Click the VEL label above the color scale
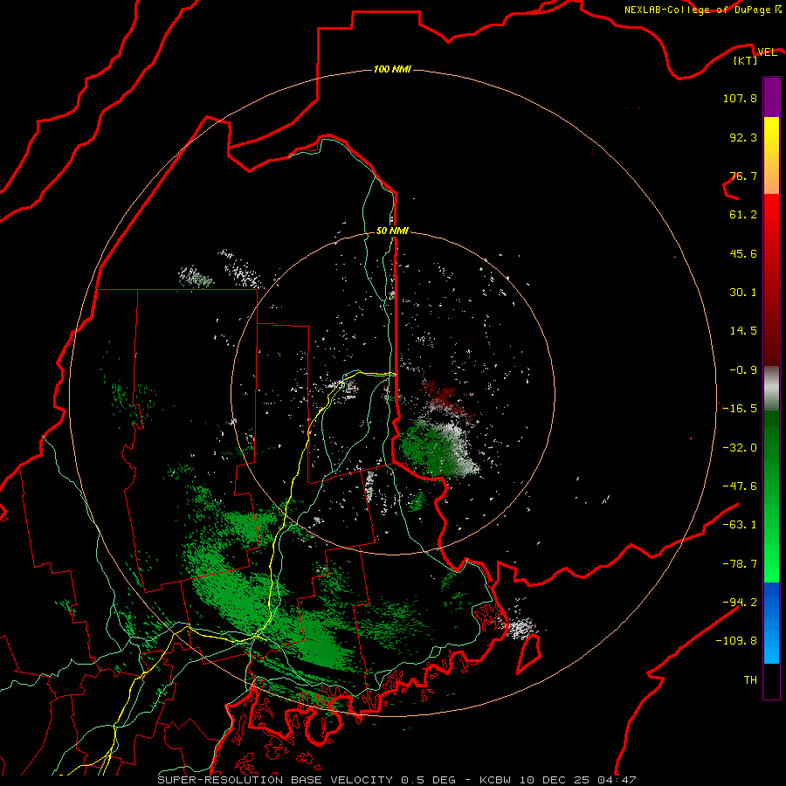The width and height of the screenshot is (786, 786). 767,52
